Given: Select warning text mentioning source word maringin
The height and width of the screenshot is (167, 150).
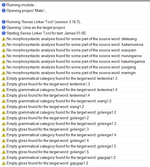Looking at the screenshot, I should [x=71, y=73].
